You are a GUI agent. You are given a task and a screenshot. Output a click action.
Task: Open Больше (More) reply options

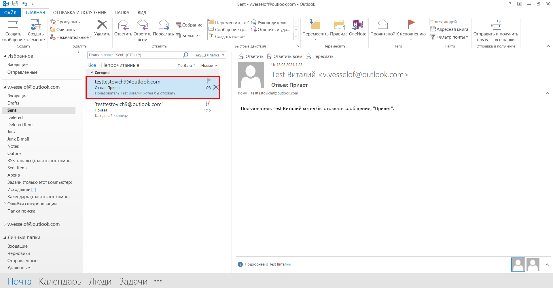(x=188, y=36)
